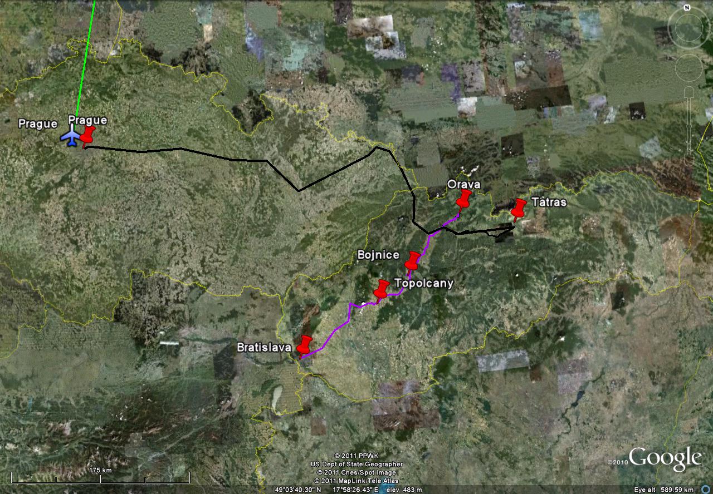Click the Google logo watermark

tap(665, 460)
